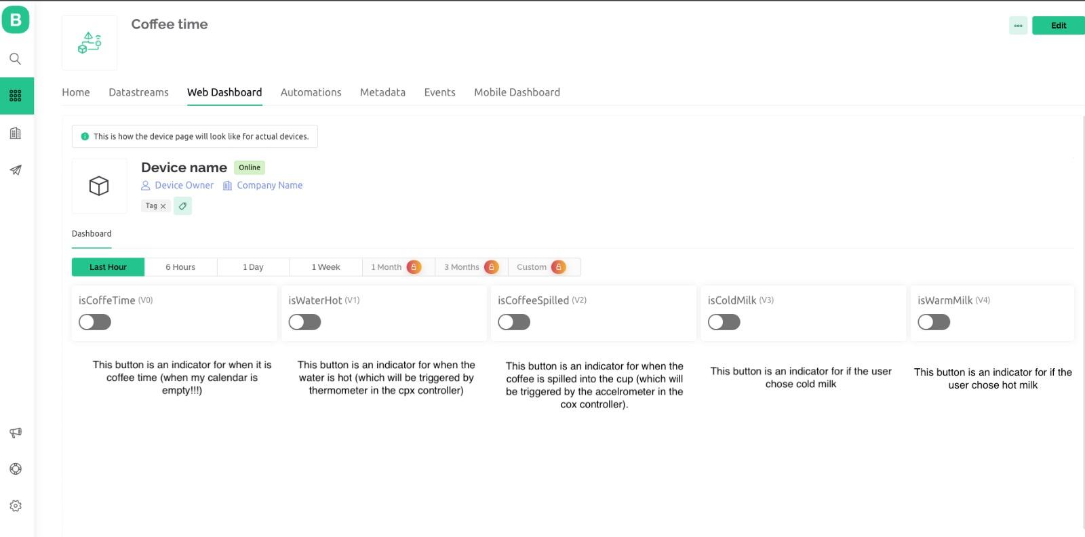Click the Online status badge
Viewport: 1085px width, 537px height.
click(x=250, y=167)
